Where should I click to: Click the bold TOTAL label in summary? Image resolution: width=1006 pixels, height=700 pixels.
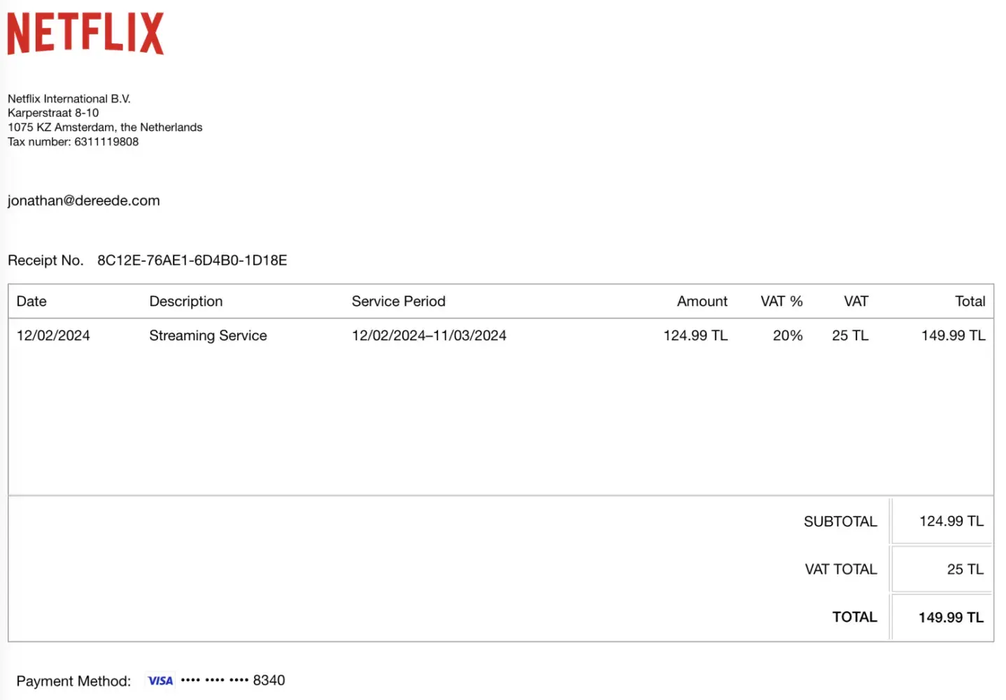855,617
